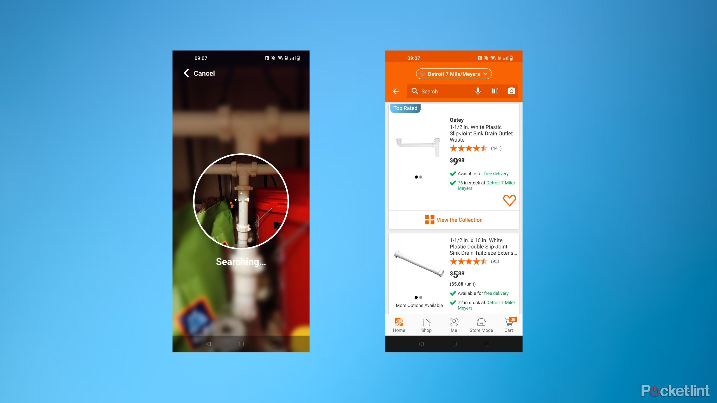The width and height of the screenshot is (717, 403).
Task: Tap the back arrow on Home Depot
Action: [397, 91]
